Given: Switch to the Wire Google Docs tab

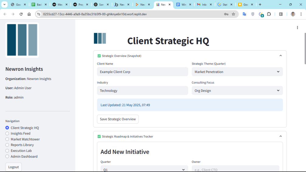Looking at the screenshot, I should (x=181, y=5).
